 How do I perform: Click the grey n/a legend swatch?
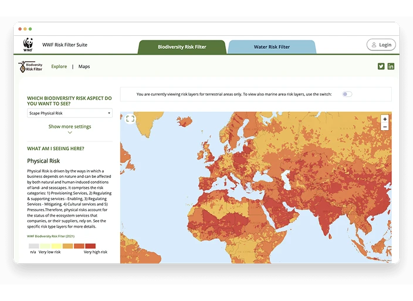(x=33, y=246)
